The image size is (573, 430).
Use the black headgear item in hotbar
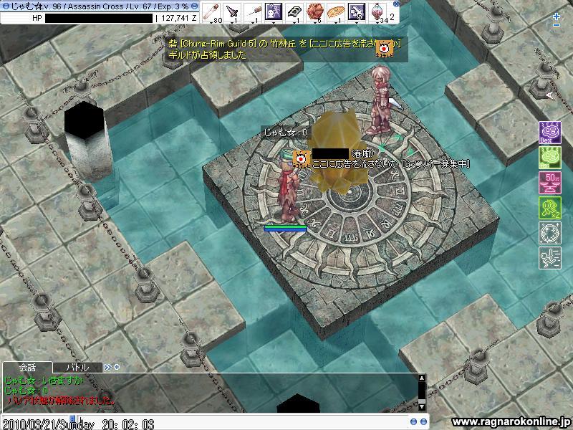(294, 12)
